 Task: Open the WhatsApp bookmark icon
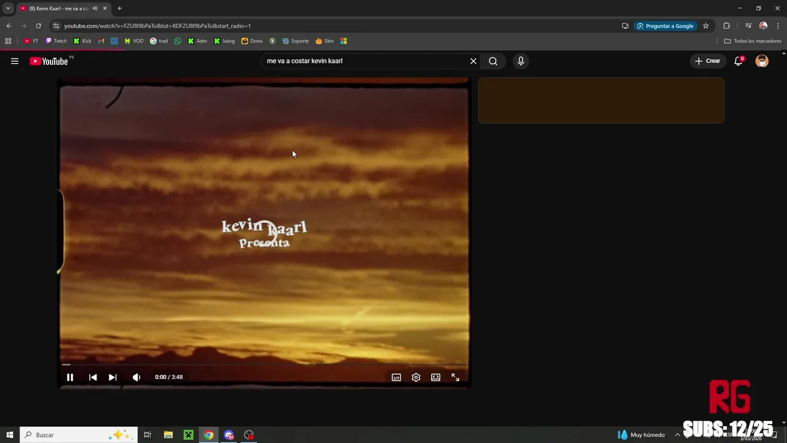coord(178,41)
